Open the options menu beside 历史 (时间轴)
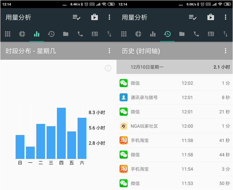 (226, 51)
